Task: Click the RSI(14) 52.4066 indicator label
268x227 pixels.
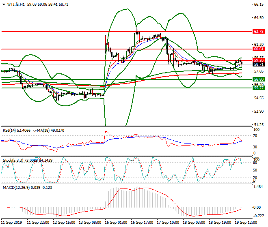Action: pyautogui.click(x=17, y=131)
